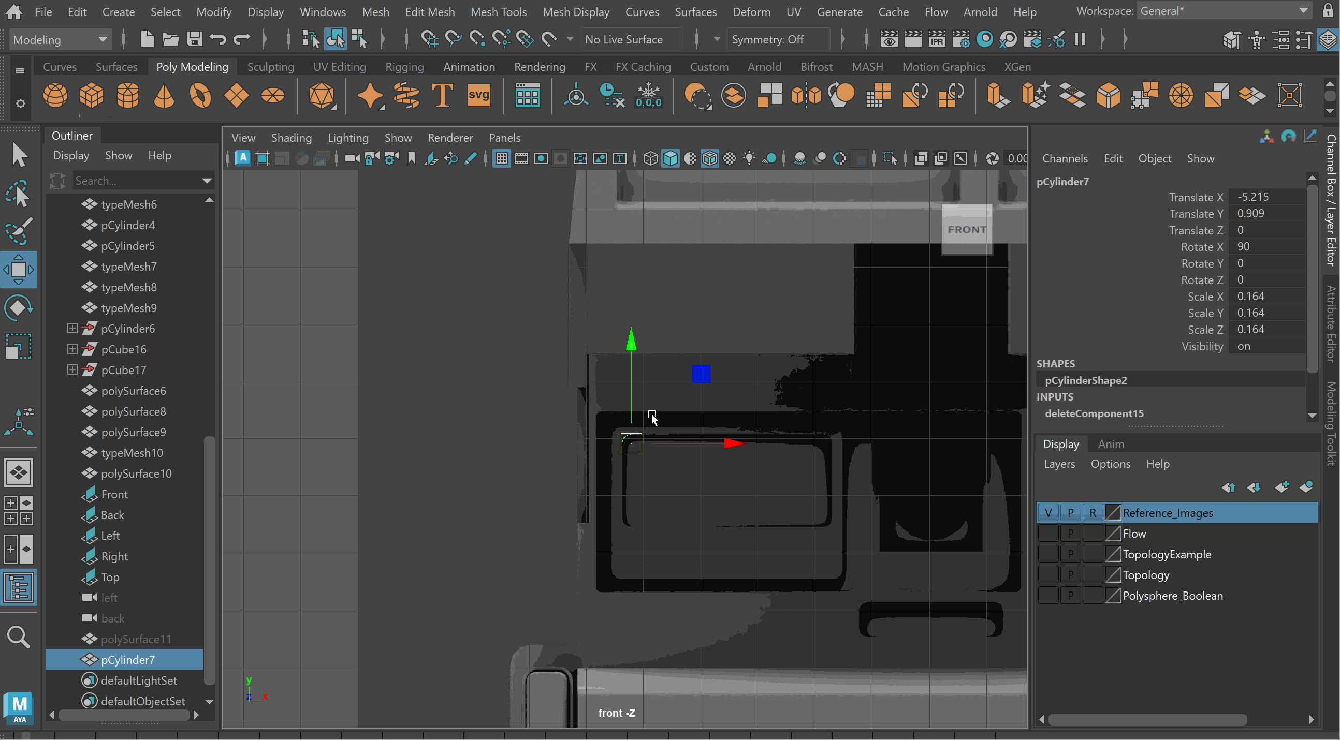Click the Polygon Sphere shelf icon

click(x=55, y=96)
